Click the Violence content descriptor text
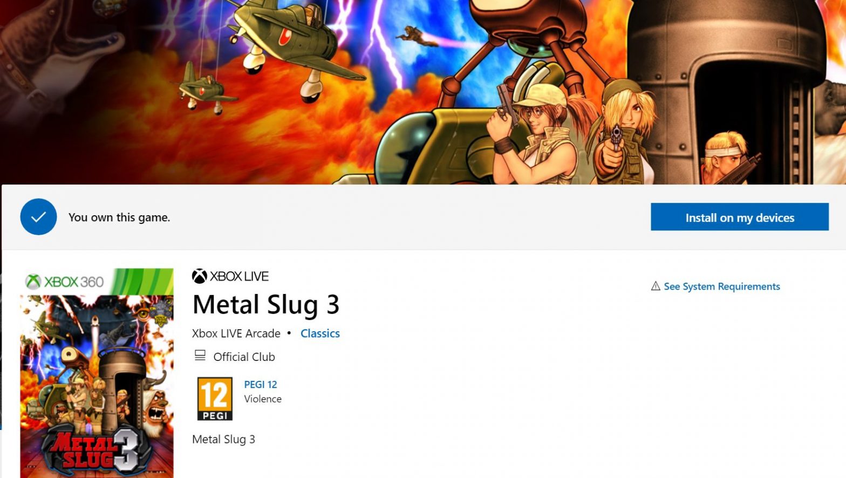846x478 pixels. 263,399
